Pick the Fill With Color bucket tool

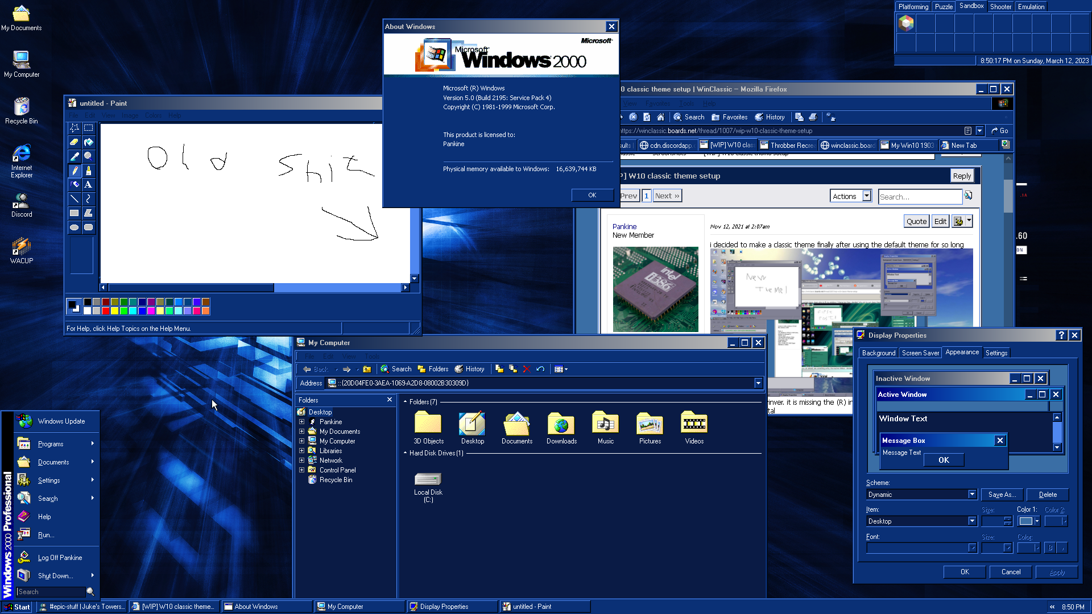[x=89, y=142]
